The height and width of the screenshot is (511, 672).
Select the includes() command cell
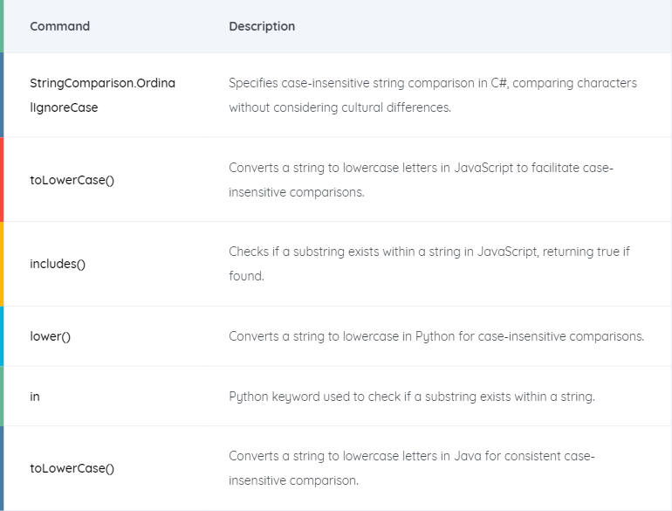click(x=58, y=264)
